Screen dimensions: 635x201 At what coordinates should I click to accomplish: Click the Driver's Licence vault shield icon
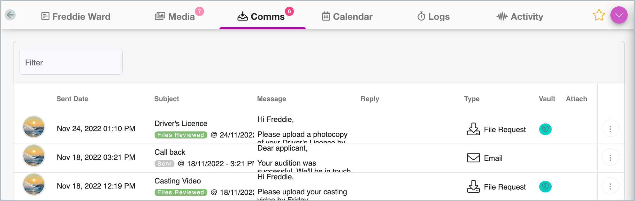(545, 129)
